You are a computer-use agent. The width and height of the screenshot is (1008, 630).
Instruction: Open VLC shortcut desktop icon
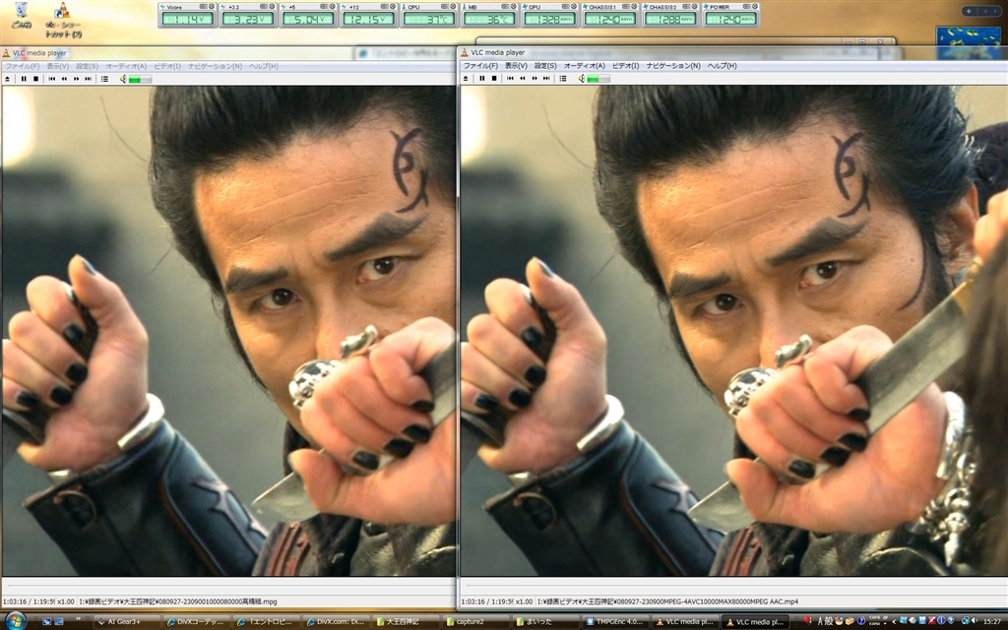62,20
